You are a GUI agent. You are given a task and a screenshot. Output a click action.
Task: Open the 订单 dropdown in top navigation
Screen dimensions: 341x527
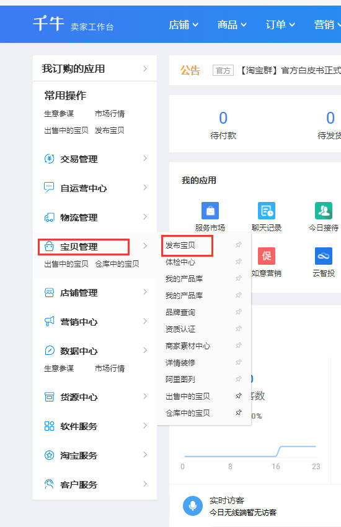pyautogui.click(x=280, y=24)
